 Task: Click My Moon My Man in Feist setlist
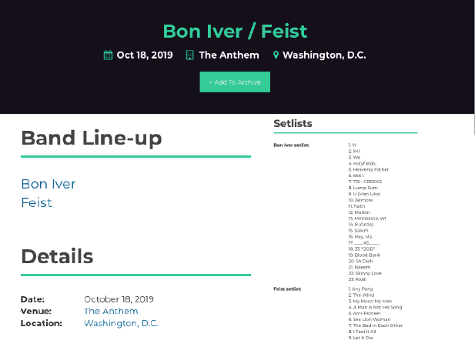(372, 301)
